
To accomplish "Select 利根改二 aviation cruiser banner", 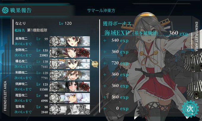I will point(70,75).
